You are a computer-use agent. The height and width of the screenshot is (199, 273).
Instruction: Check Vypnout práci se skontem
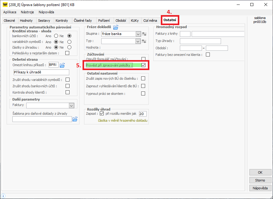[143, 94]
